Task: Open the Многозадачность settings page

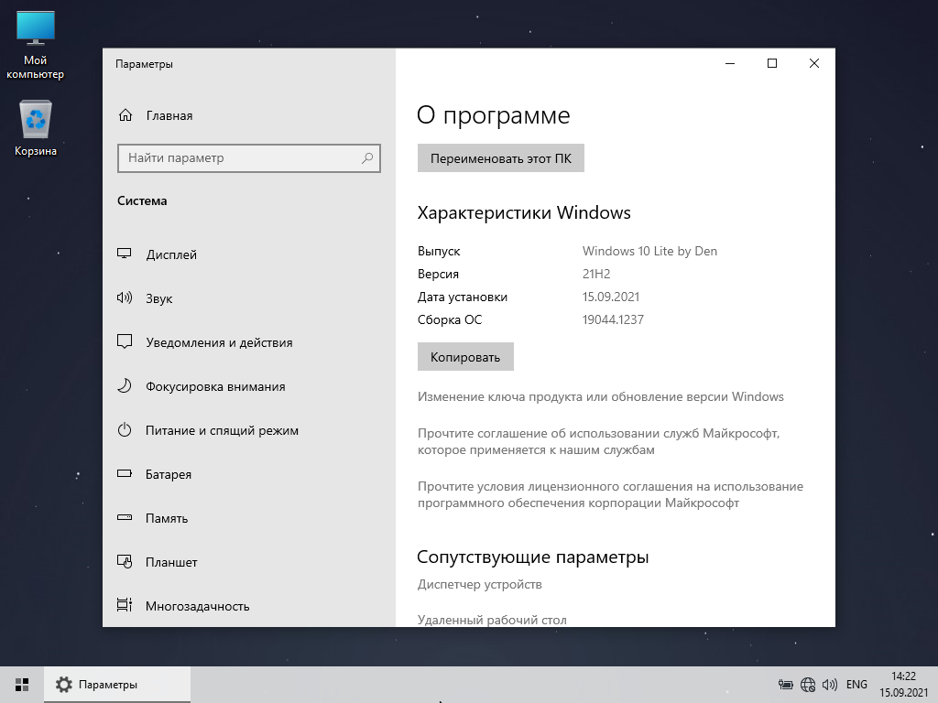Action: (198, 606)
